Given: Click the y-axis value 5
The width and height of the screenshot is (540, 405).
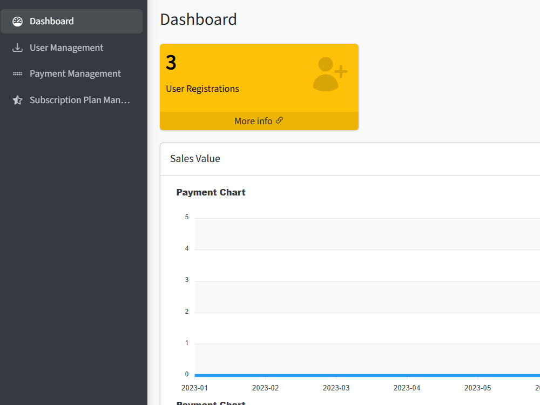Looking at the screenshot, I should pos(187,217).
